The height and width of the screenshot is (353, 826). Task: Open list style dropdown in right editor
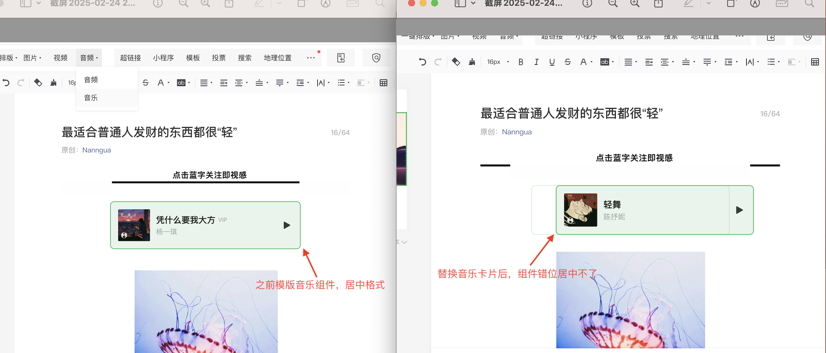(x=773, y=62)
